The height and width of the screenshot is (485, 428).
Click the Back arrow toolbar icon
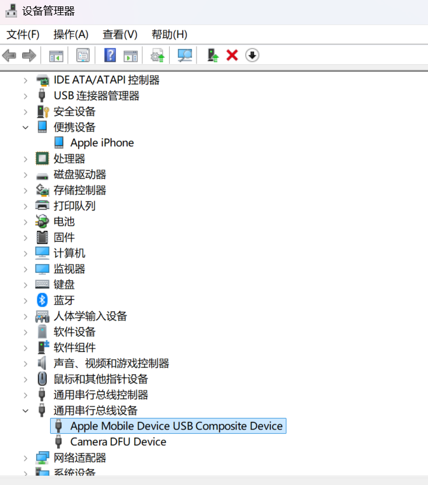[9, 56]
